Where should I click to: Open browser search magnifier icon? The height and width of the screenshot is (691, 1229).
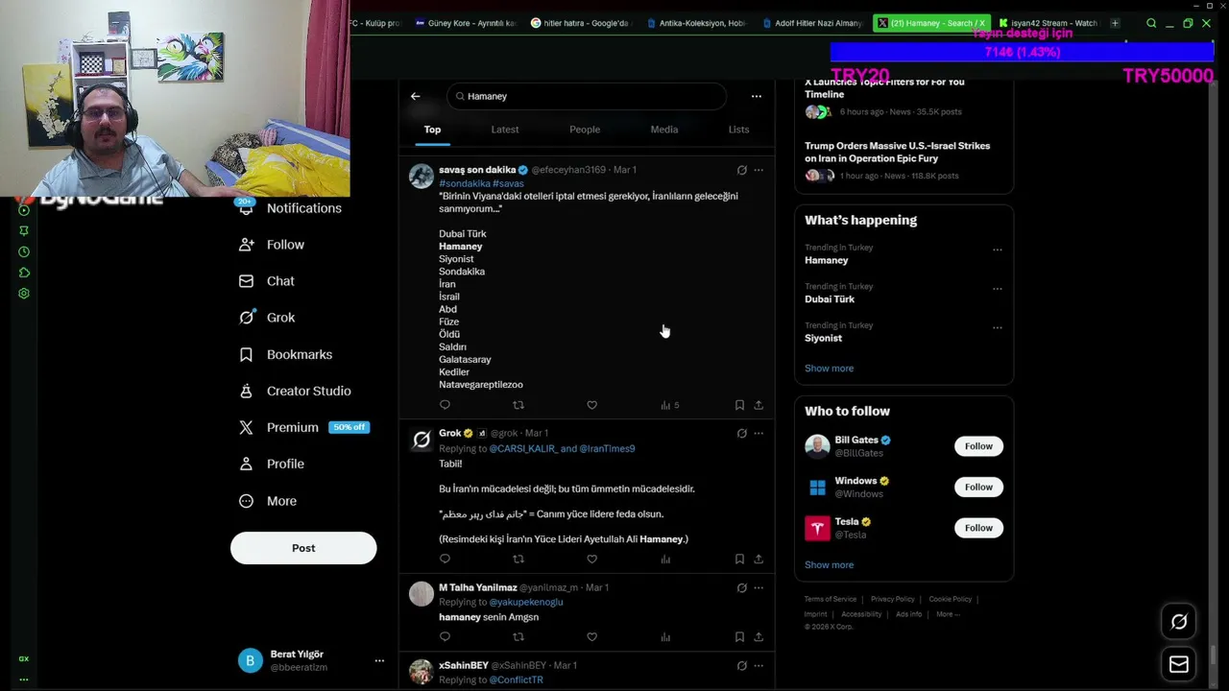1151,23
